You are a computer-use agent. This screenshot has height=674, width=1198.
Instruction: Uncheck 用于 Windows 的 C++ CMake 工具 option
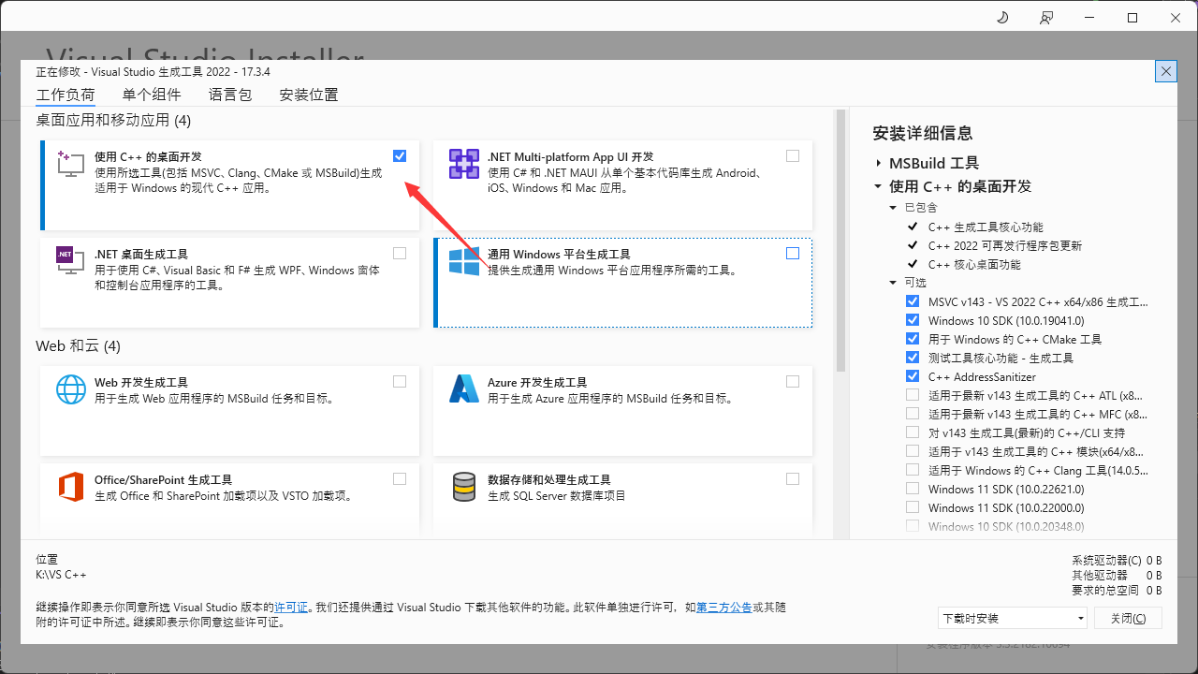(x=913, y=339)
